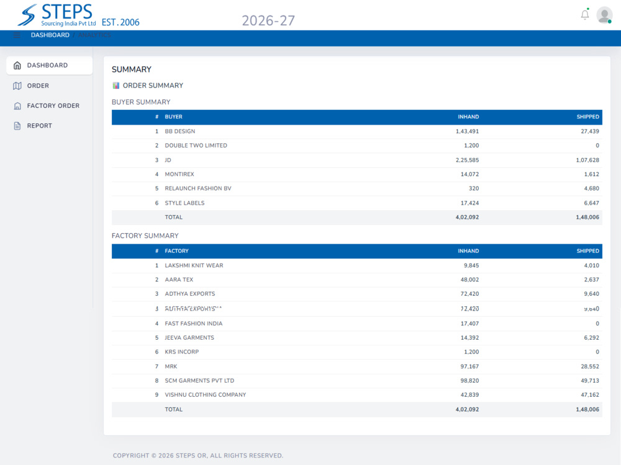Select the BB DESIGN buyer row
621x465 pixels.
357,131
